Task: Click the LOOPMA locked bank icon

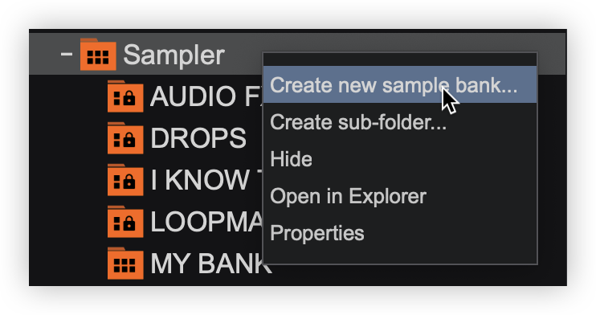Action: pyautogui.click(x=125, y=222)
